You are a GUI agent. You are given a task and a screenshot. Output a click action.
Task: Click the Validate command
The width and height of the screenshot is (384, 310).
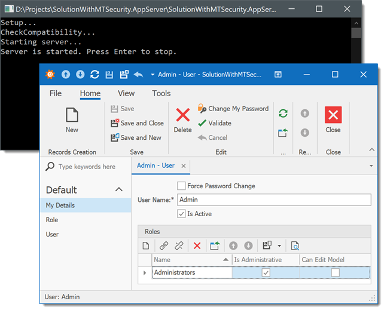tap(214, 123)
